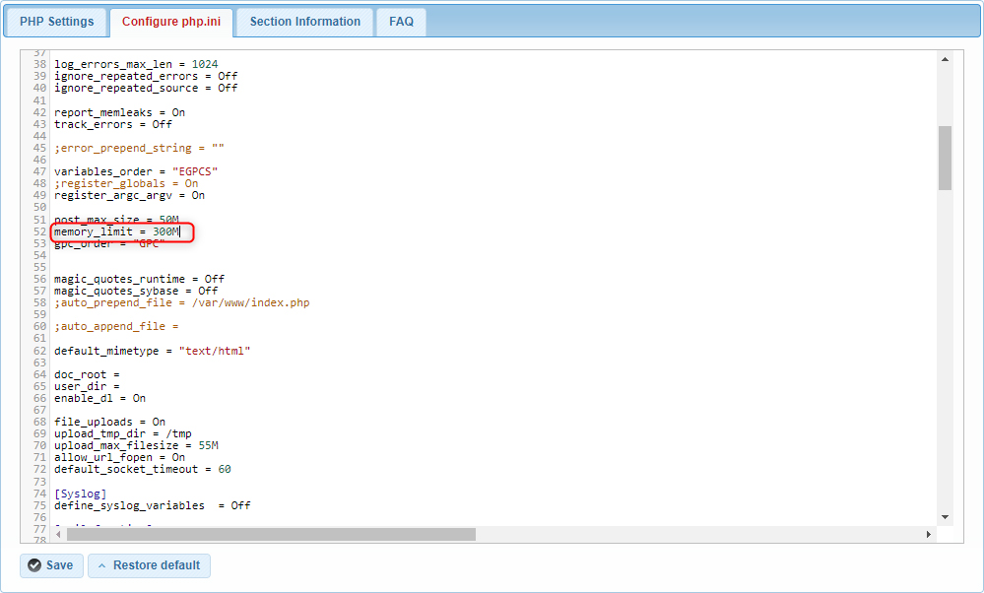Click the Restore default button
The image size is (984, 593).
(149, 565)
